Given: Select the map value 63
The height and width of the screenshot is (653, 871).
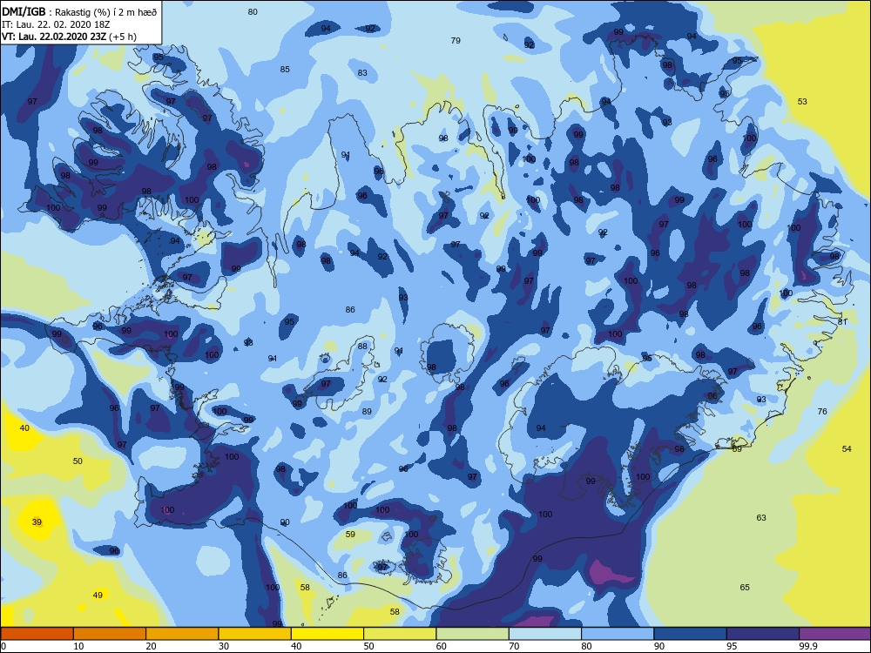Looking at the screenshot, I should pos(761,517).
